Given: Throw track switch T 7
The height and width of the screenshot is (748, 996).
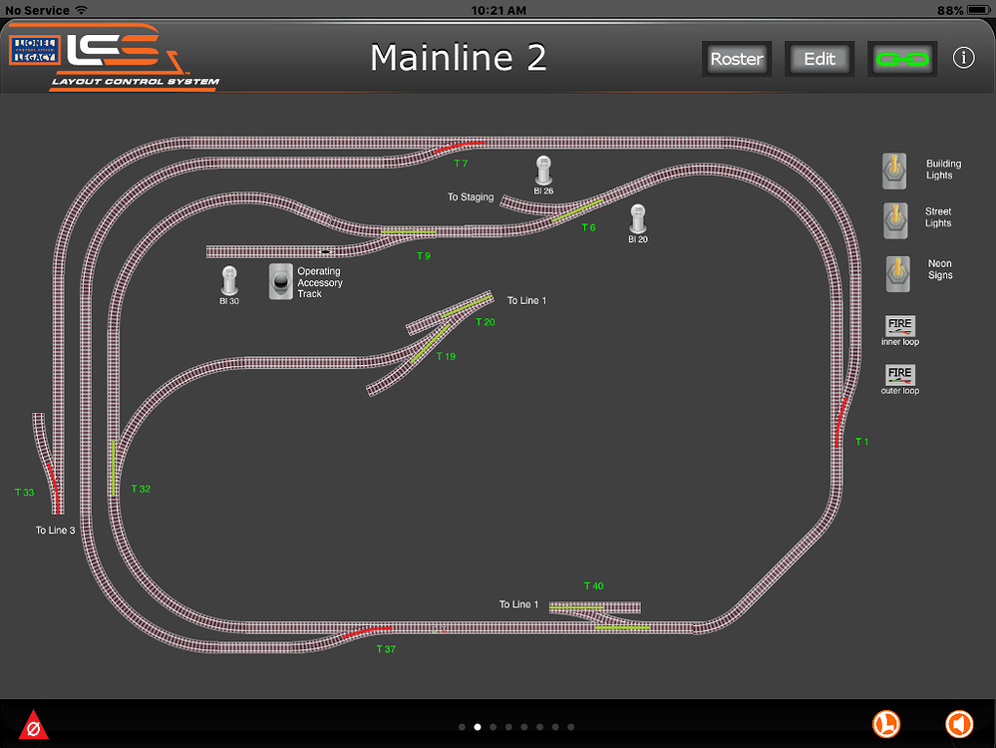Looking at the screenshot, I should [x=458, y=149].
